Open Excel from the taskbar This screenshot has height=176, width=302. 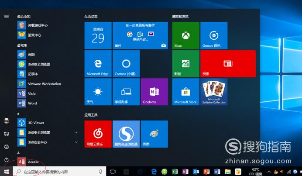pyautogui.click(x=175, y=172)
